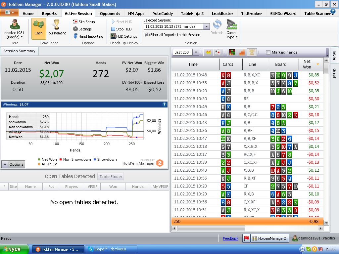Click the trophy icon in hands toolbar
The height and width of the screenshot is (254, 339).
252,52
